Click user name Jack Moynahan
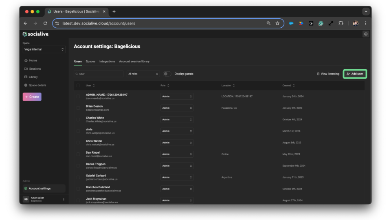The width and height of the screenshot is (391, 220). click(96, 199)
